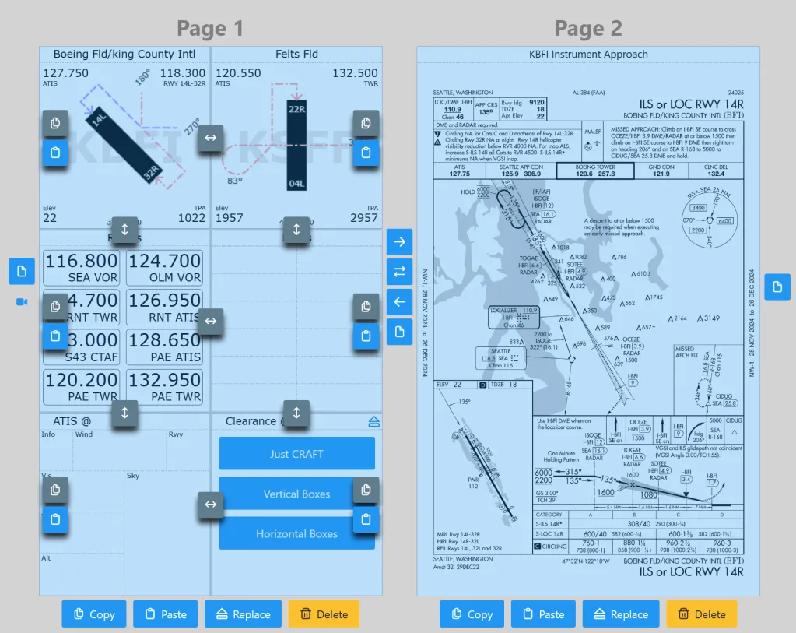This screenshot has height=633, width=796.
Task: Click the page icon below the left arrow button
Action: [x=399, y=332]
